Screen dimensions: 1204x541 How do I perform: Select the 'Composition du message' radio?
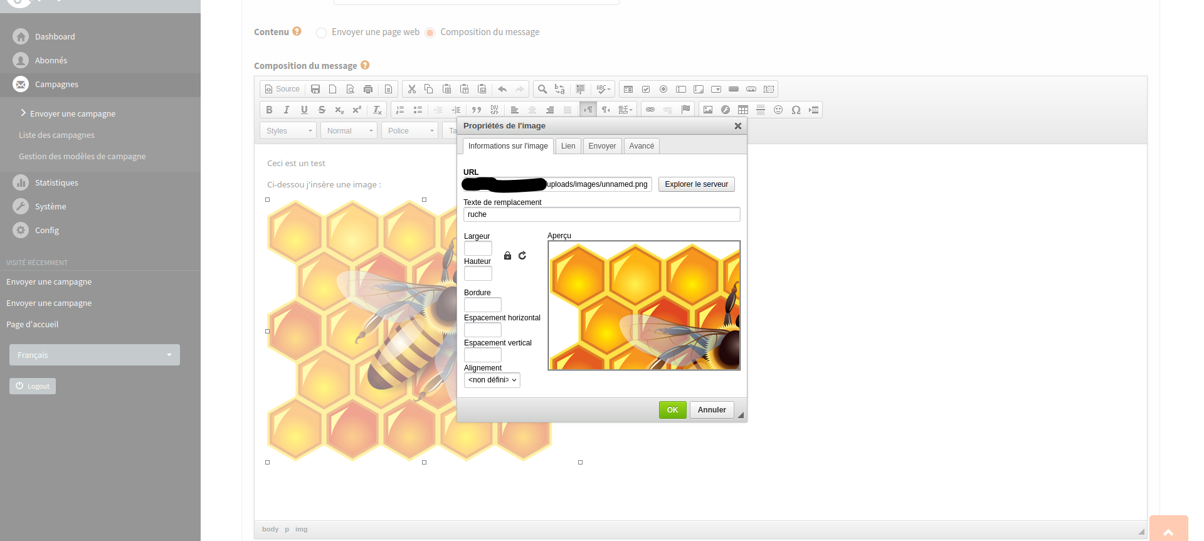tap(430, 33)
